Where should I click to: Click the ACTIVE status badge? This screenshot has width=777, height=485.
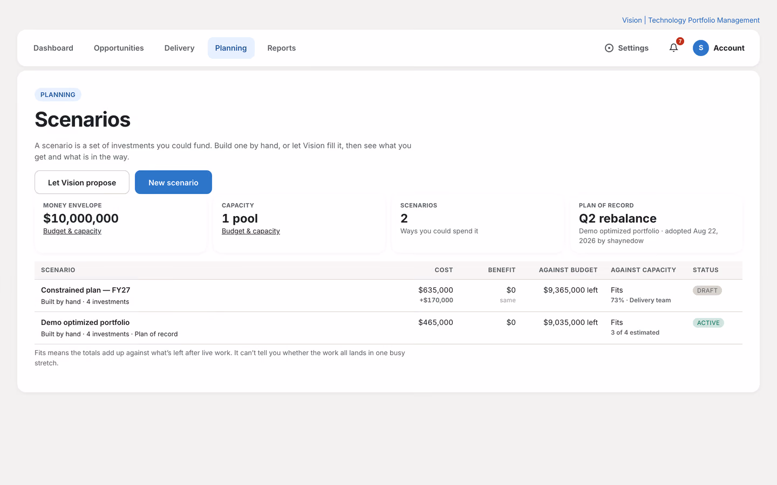click(708, 323)
